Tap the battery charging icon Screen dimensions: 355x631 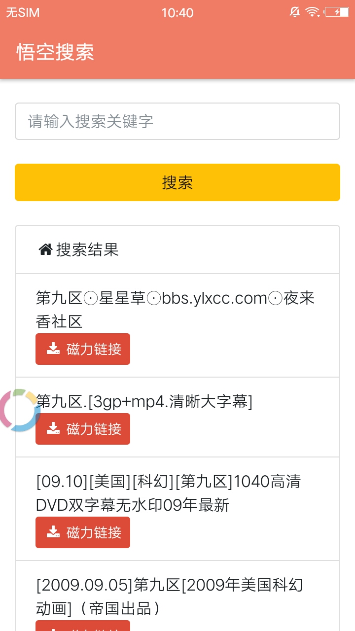click(337, 12)
